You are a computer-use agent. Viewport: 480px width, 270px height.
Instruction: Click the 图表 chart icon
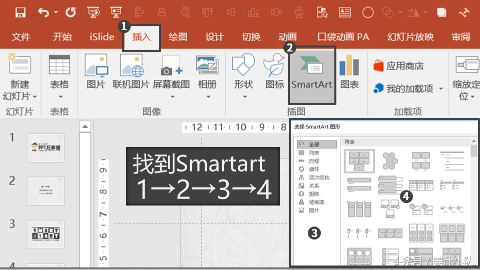(349, 65)
